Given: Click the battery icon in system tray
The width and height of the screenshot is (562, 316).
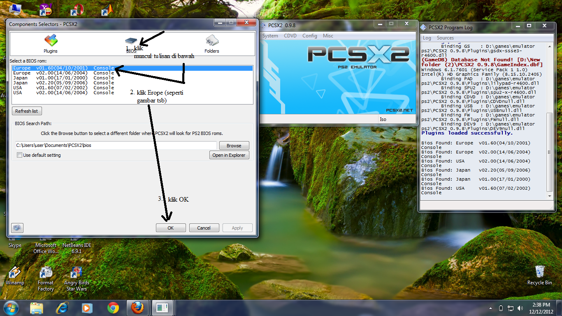Looking at the screenshot, I should [501, 308].
